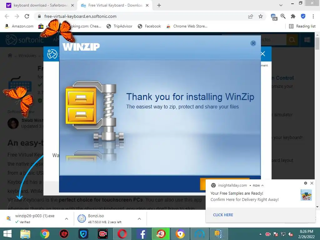
Task: Open the red gear app in the taskbar
Action: tap(64, 234)
